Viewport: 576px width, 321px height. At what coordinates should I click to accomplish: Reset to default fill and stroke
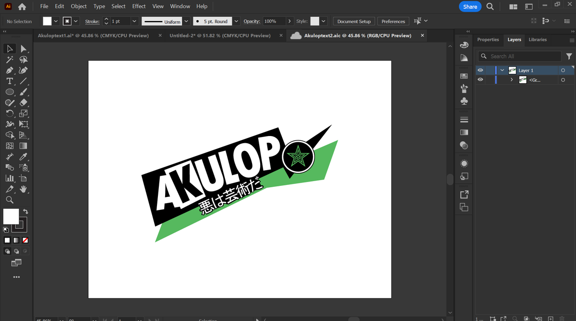point(6,229)
